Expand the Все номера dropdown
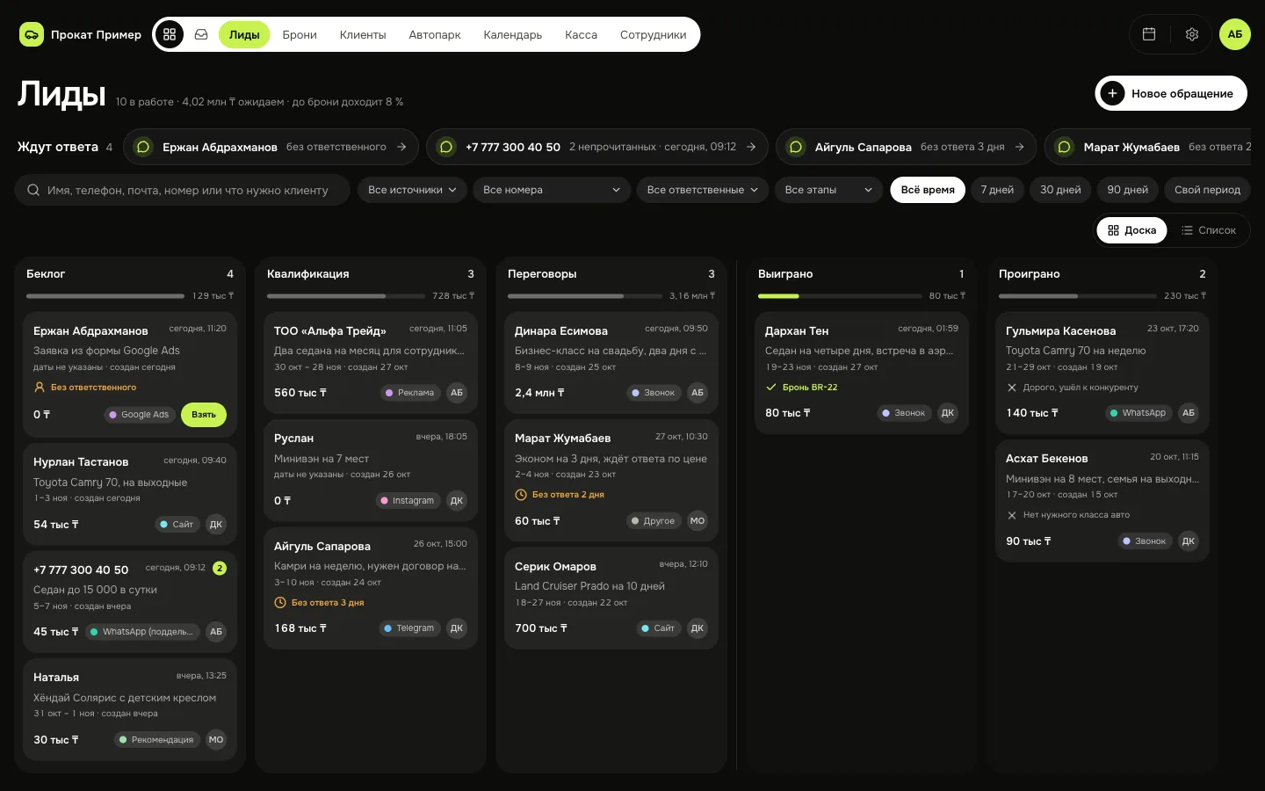The height and width of the screenshot is (791, 1265). click(552, 190)
